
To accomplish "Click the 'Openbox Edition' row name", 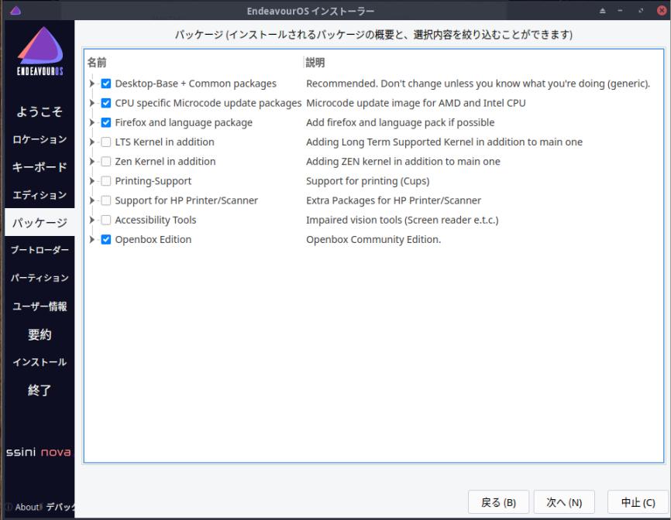I will point(153,239).
